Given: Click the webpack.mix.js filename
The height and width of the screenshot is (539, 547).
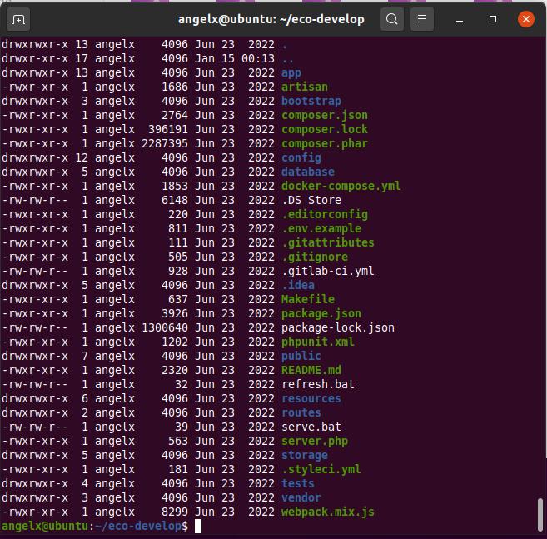Looking at the screenshot, I should [x=327, y=512].
